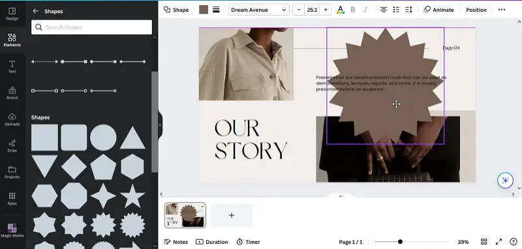Select the four-point star shape
Screen dimensions: 522x249
[x=103, y=196]
